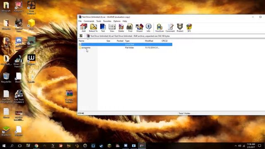
Task: Select the WinRAR archive on desktop
Action: (x=69, y=96)
